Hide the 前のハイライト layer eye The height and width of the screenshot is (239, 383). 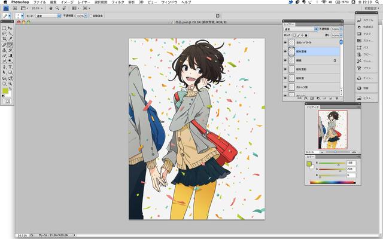285,43
